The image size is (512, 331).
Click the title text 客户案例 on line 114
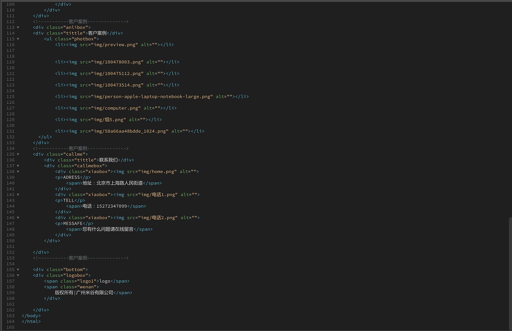[98, 33]
